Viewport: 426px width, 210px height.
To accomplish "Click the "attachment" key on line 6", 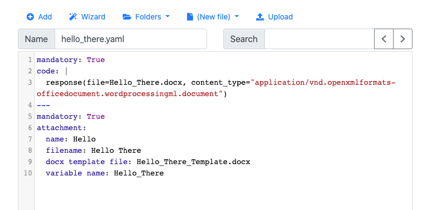I will click(59, 128).
